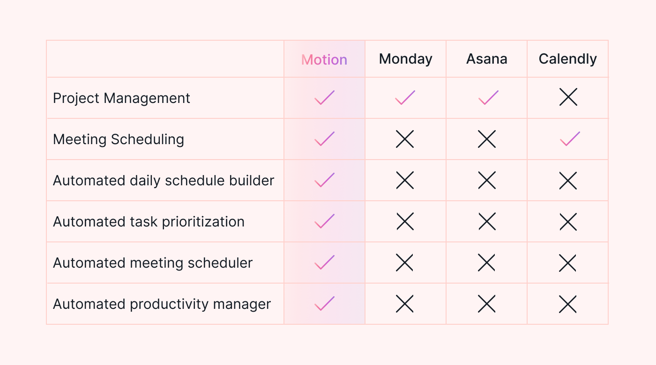
Task: Select the Calendly column header
Action: [567, 59]
